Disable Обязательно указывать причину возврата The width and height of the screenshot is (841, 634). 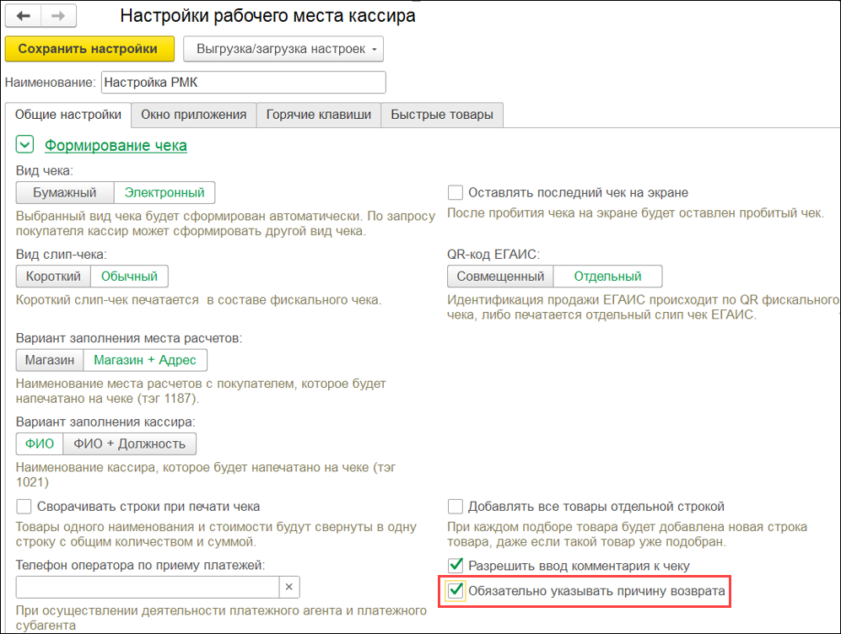pyautogui.click(x=456, y=591)
